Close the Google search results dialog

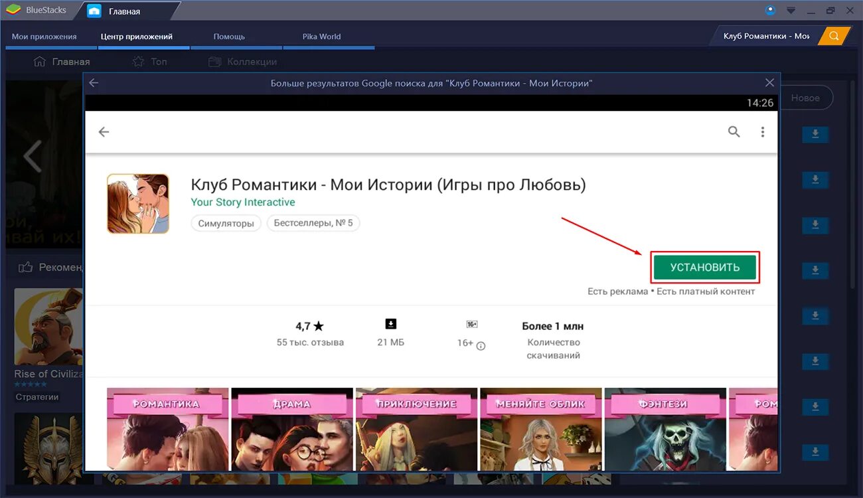(x=769, y=83)
